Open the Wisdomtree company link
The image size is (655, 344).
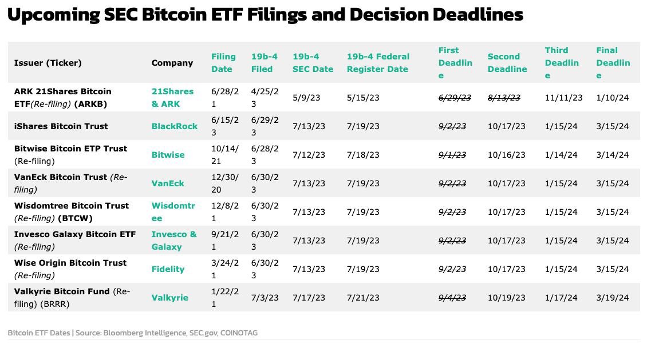(x=172, y=212)
